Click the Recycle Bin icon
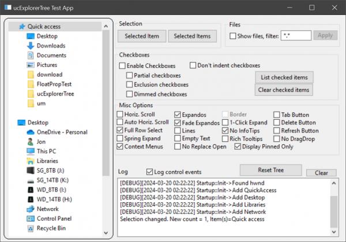The height and width of the screenshot is (242, 346). pos(31,229)
